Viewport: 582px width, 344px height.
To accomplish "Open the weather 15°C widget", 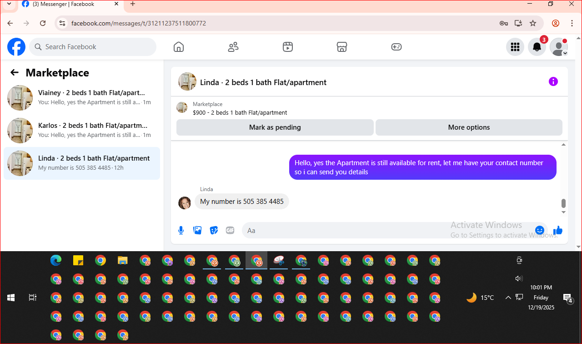I will click(481, 298).
